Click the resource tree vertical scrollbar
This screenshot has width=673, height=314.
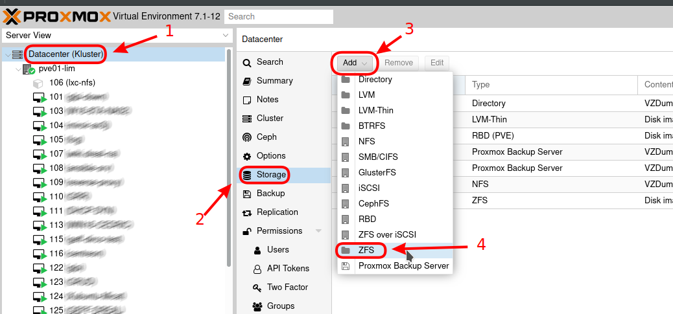point(229,159)
